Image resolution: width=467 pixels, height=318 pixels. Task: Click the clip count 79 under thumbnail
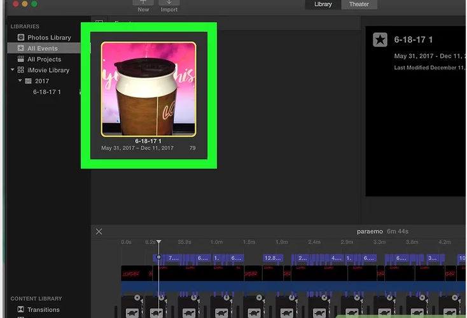coord(192,148)
